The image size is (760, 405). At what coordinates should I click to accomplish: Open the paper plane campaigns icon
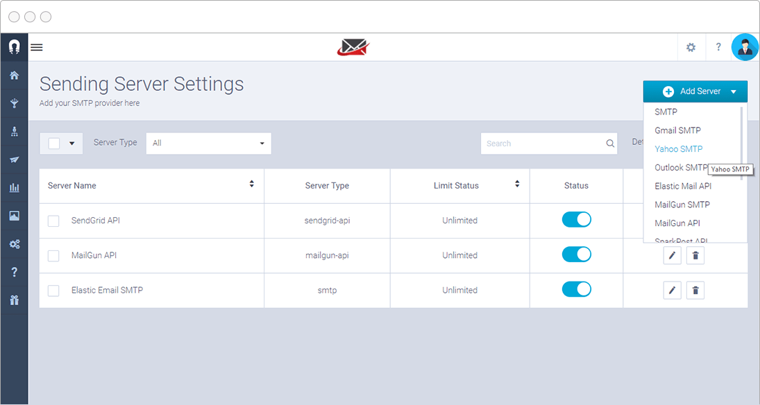[14, 160]
